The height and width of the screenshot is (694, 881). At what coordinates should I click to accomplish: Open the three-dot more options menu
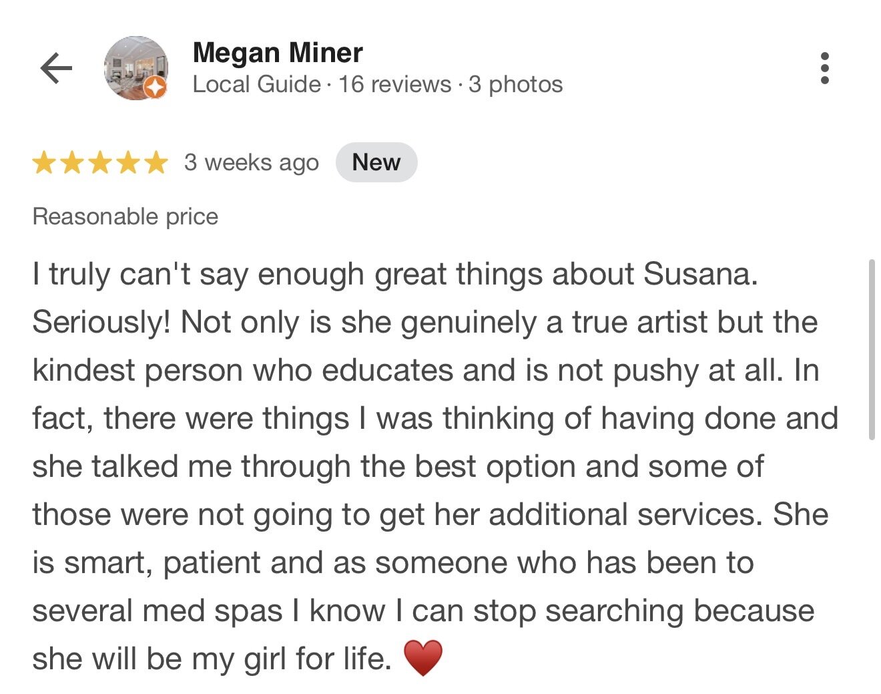pyautogui.click(x=825, y=68)
